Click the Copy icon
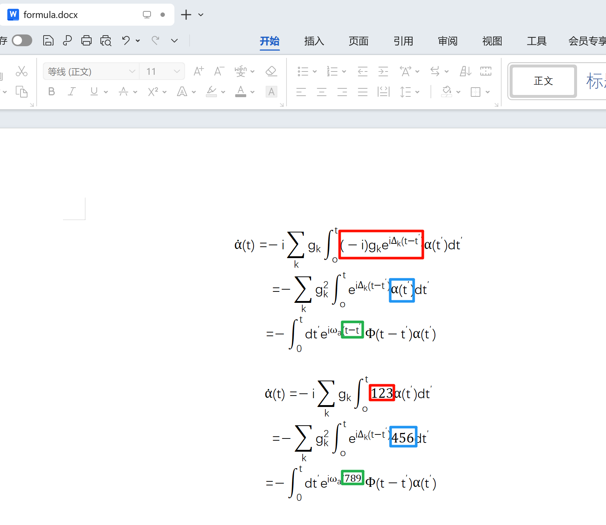This screenshot has height=525, width=606. point(22,92)
